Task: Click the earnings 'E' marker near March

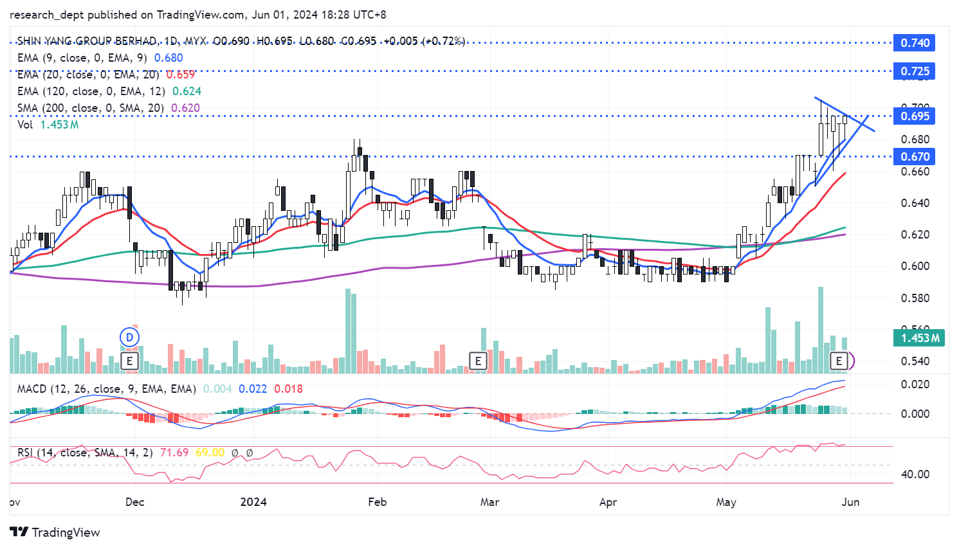Action: [x=478, y=361]
